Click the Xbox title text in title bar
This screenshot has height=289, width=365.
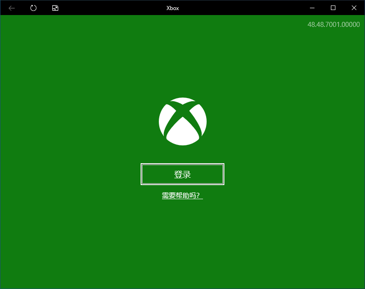pyautogui.click(x=172, y=8)
